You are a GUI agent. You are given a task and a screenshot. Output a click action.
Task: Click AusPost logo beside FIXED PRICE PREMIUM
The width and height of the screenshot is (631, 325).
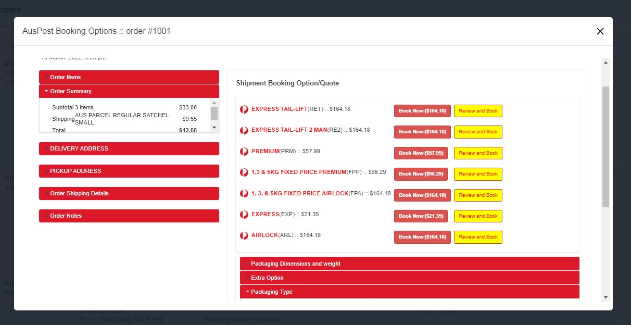pos(244,172)
